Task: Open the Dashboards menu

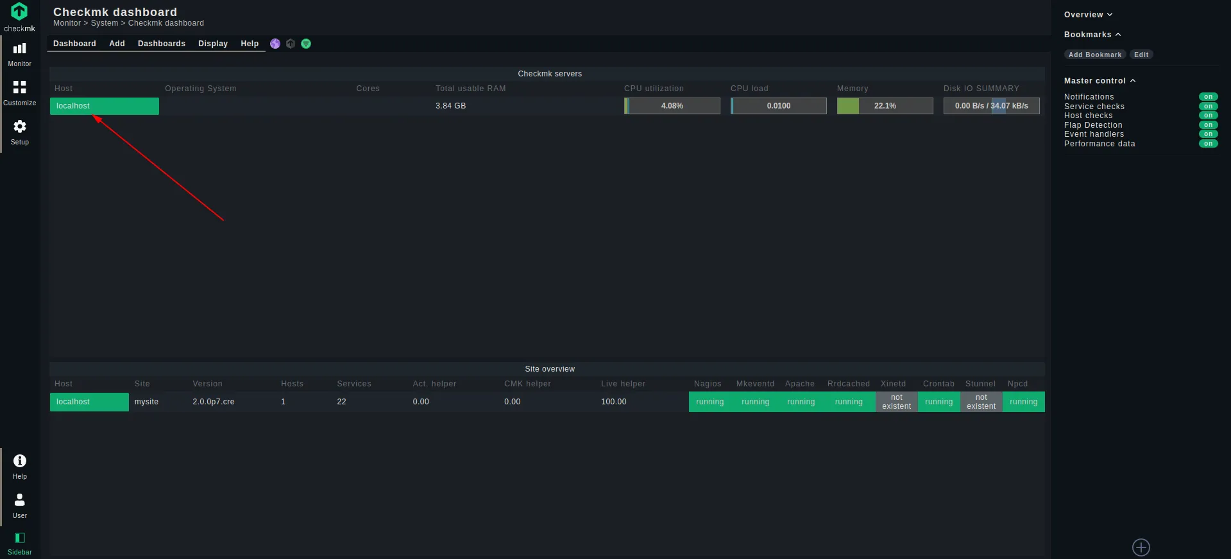Action: [162, 44]
